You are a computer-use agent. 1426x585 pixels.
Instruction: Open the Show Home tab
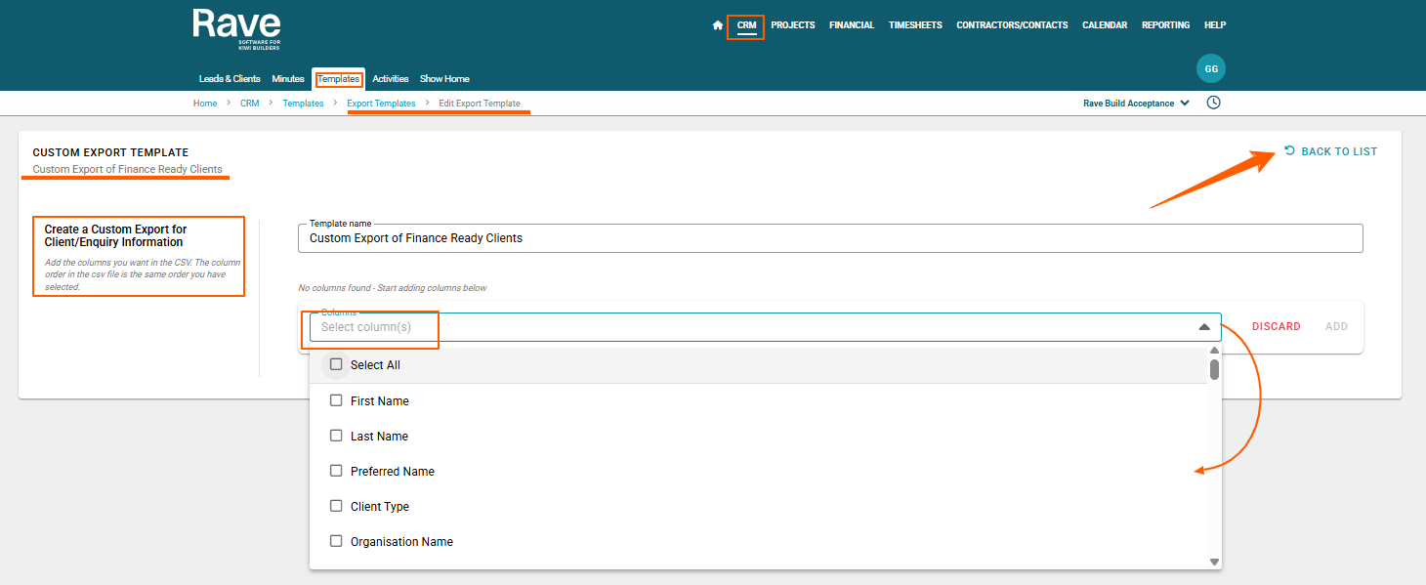coord(444,79)
